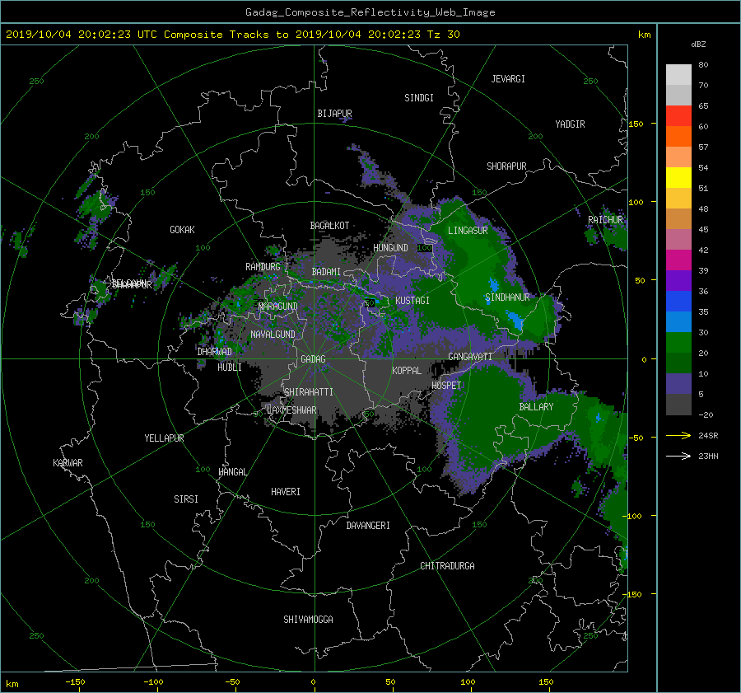741x693 pixels.
Task: Click the title Gadag_Composite_Reflectivity_Web_Image
Action: tap(370, 12)
